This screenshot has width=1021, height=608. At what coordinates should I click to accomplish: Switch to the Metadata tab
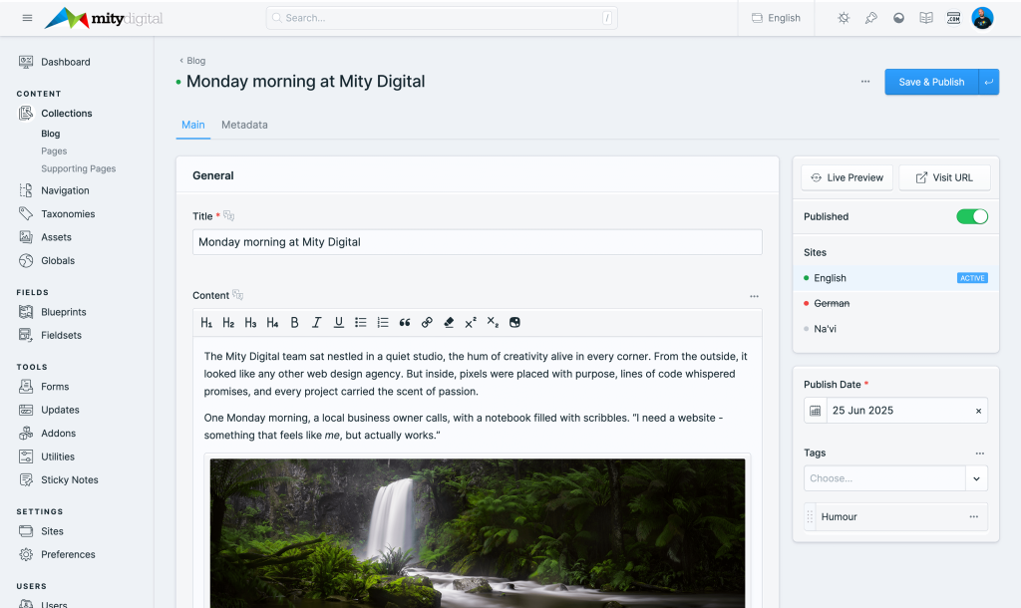point(244,125)
